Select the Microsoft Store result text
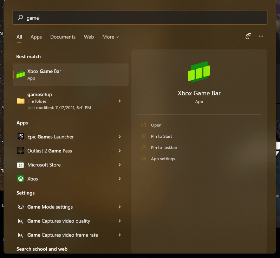Image resolution: width=280 pixels, height=258 pixels. coord(44,165)
